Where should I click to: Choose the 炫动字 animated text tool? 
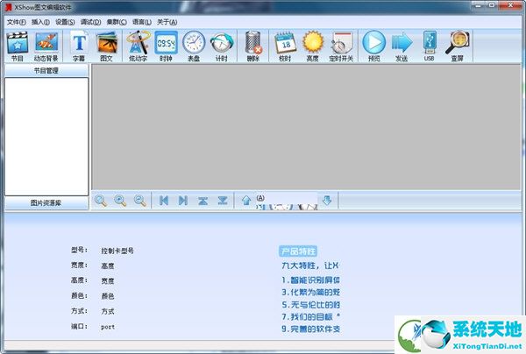tap(139, 46)
